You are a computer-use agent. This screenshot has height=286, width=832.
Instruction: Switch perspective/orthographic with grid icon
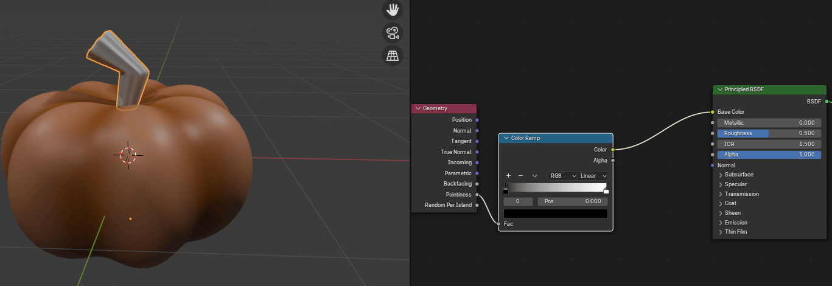click(x=393, y=55)
